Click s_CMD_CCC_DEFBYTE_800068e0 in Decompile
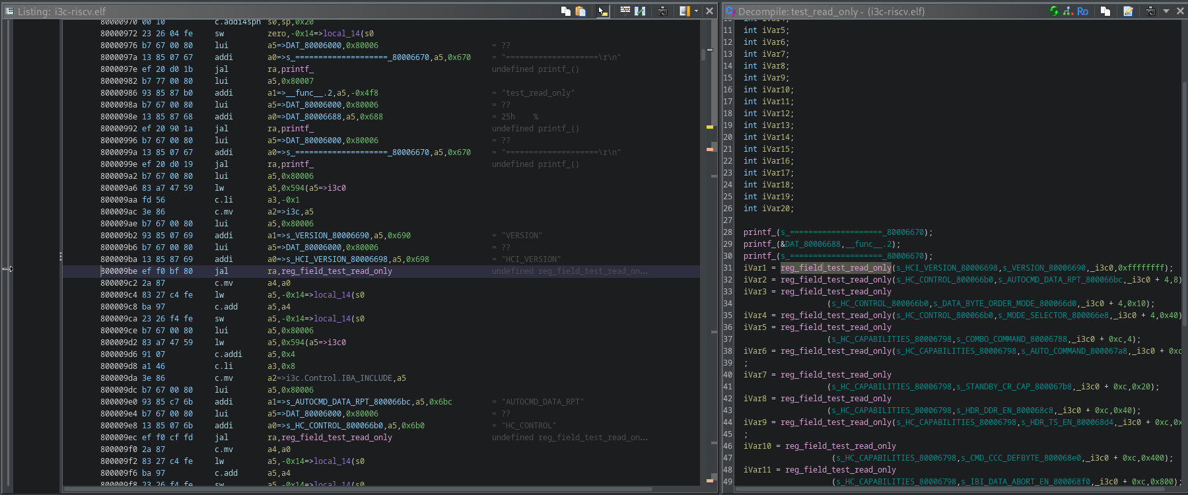Screen dimensions: 1188x495 (x=1021, y=458)
